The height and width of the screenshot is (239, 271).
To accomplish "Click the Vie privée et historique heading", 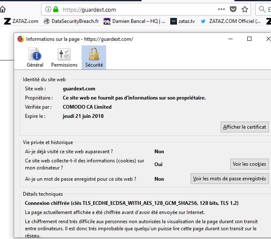I will (48, 142).
